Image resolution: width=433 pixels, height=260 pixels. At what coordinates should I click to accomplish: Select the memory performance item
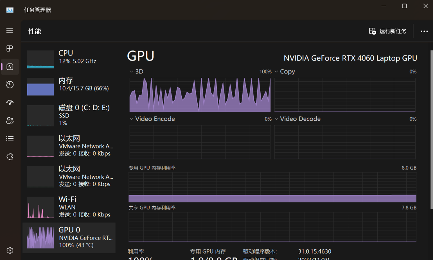pos(69,86)
